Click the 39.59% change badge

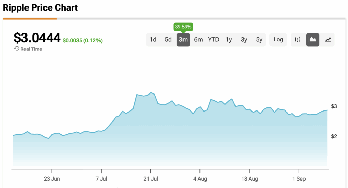tap(183, 27)
